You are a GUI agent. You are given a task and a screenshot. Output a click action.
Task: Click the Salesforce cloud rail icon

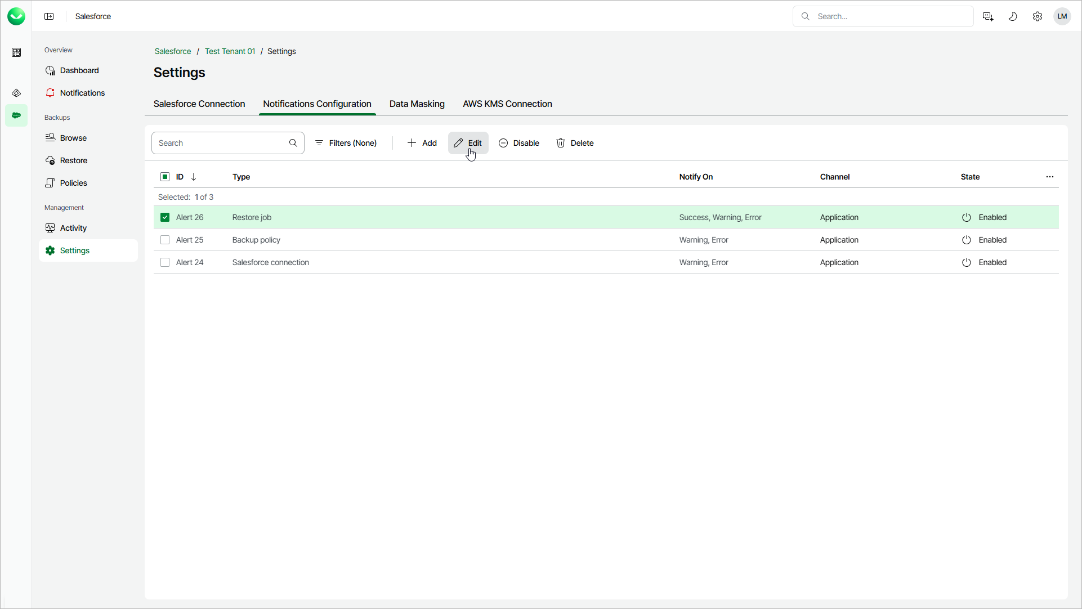16,115
